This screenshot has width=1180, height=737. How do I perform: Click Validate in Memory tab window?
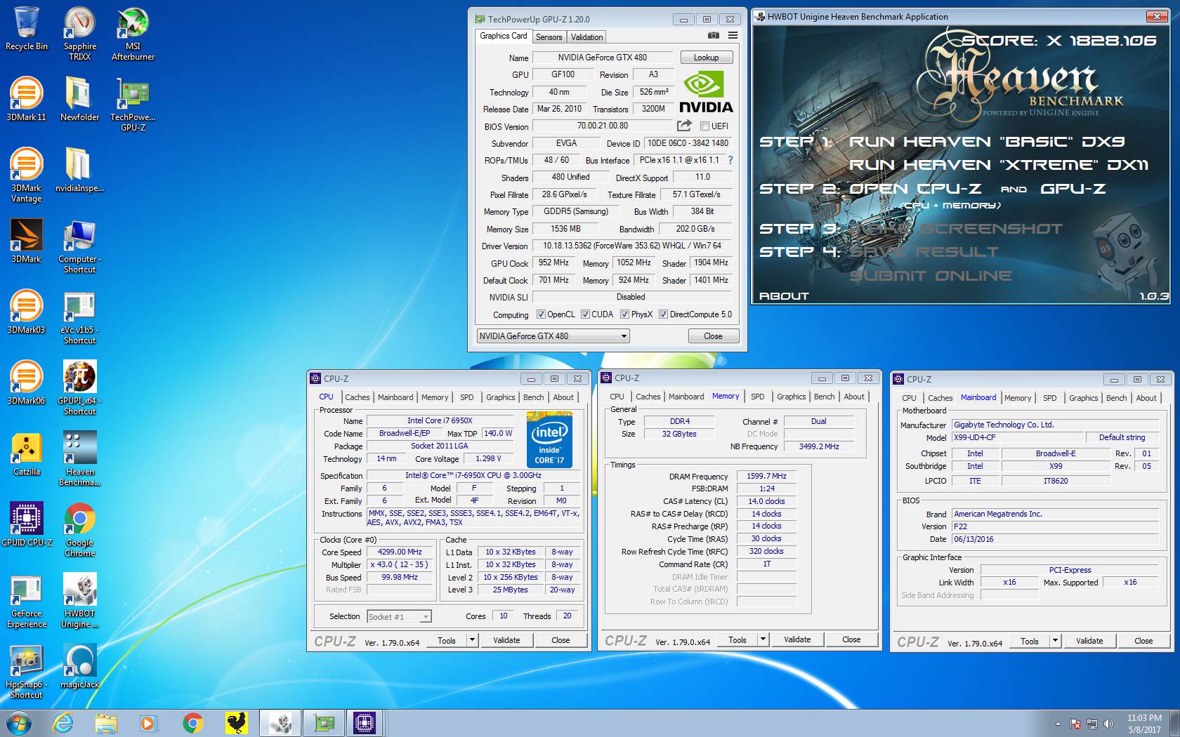[x=797, y=639]
